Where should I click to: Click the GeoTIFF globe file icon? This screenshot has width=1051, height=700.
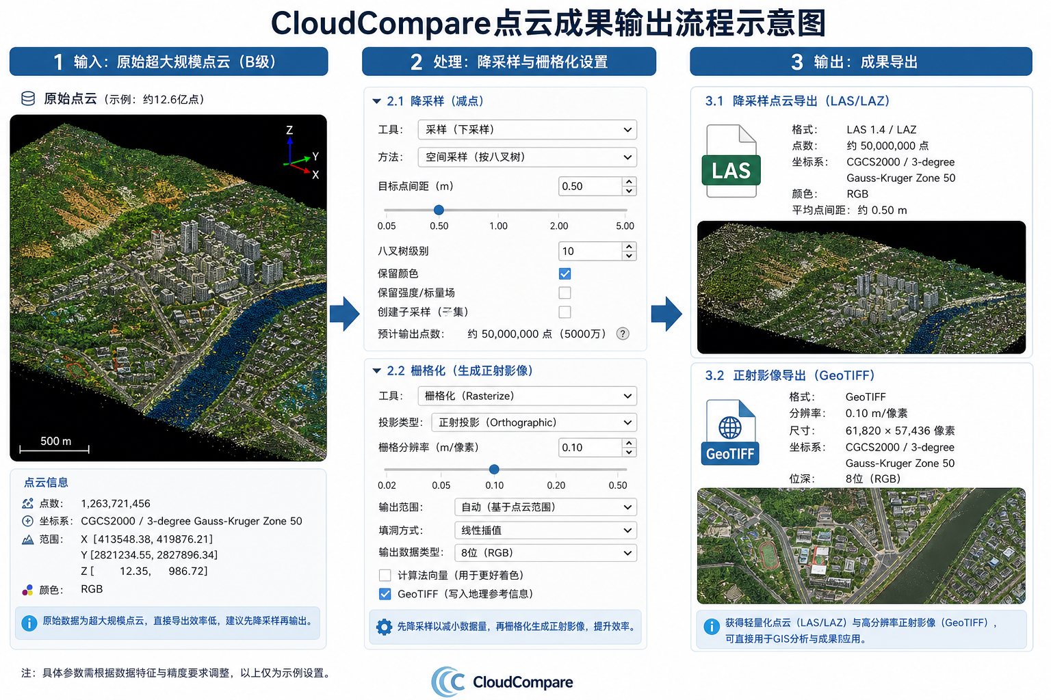pyautogui.click(x=730, y=432)
